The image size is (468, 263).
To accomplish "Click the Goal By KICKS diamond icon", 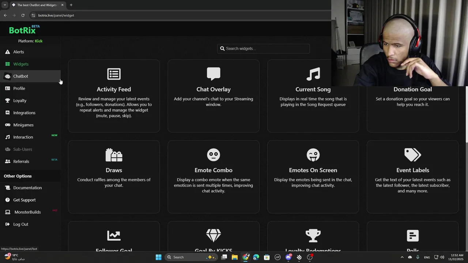I will point(214,236).
